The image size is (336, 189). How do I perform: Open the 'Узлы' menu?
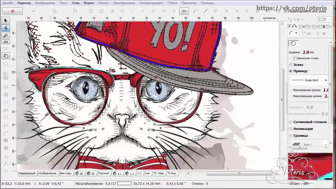pos(76,3)
